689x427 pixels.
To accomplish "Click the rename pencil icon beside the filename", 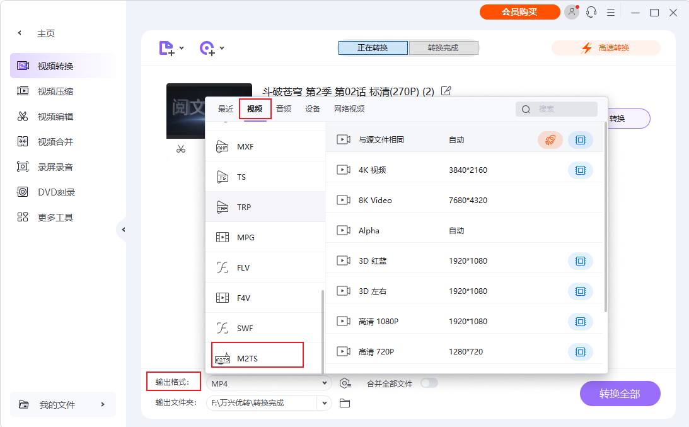I will click(x=446, y=91).
